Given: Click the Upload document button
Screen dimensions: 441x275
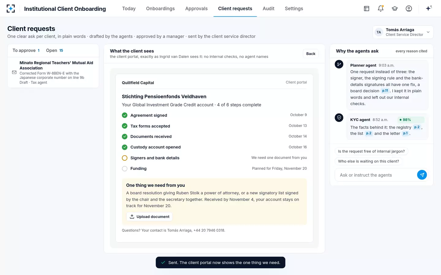Looking at the screenshot, I should (x=149, y=217).
